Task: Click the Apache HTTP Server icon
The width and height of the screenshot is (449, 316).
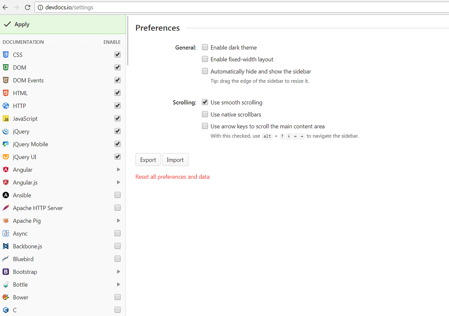Action: 6,208
